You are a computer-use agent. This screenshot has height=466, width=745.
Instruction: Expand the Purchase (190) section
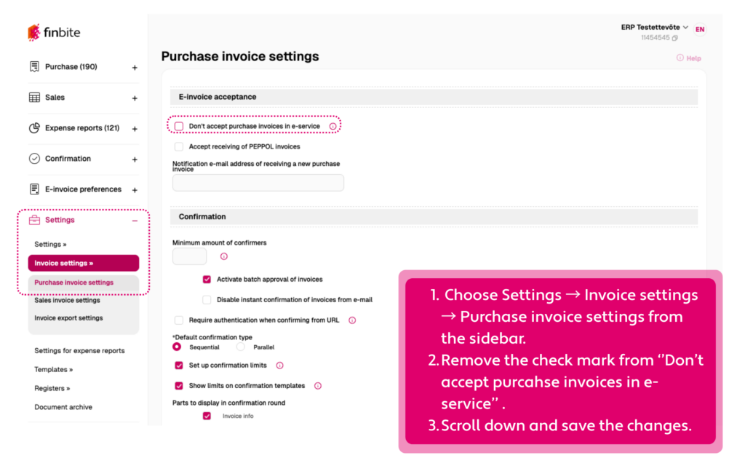(x=135, y=68)
